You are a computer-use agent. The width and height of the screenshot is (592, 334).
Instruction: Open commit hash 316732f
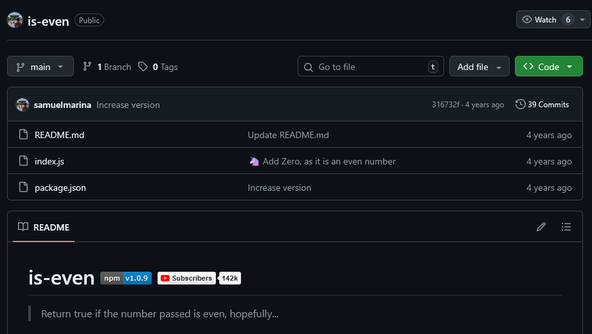[x=445, y=105]
